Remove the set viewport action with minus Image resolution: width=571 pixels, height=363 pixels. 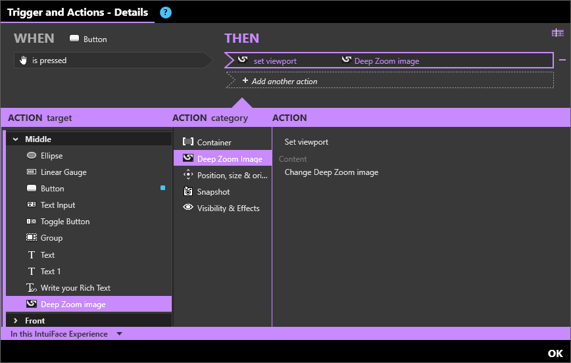[x=562, y=60]
